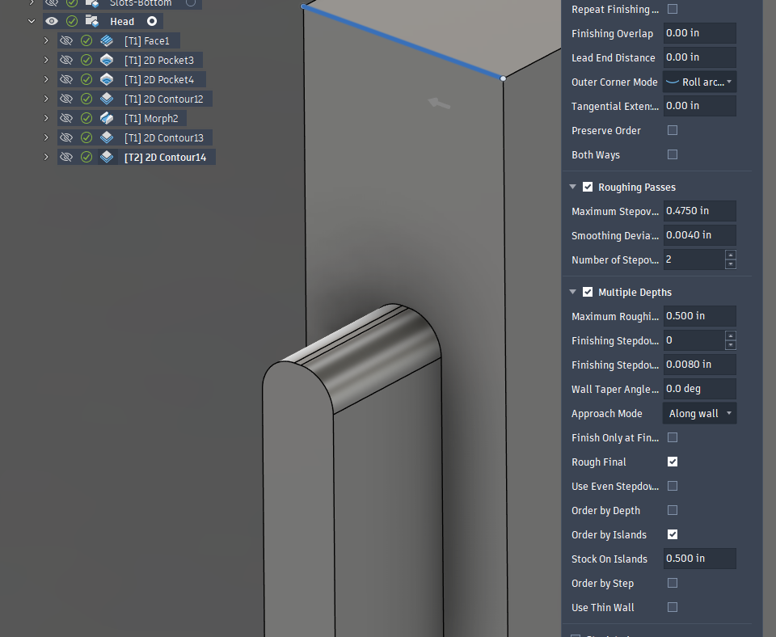The width and height of the screenshot is (776, 637).
Task: Collapse the Head setup tree node
Action: pyautogui.click(x=32, y=21)
